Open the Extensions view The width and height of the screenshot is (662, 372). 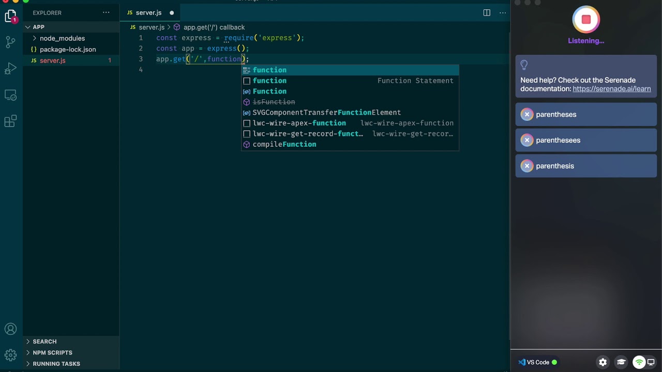(x=10, y=122)
